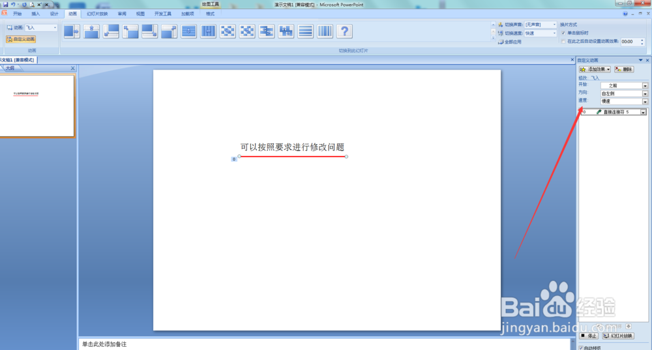Screen dimensions: 652x350
Task: Switch to the 开发工具 ribbon tab
Action: [162, 14]
